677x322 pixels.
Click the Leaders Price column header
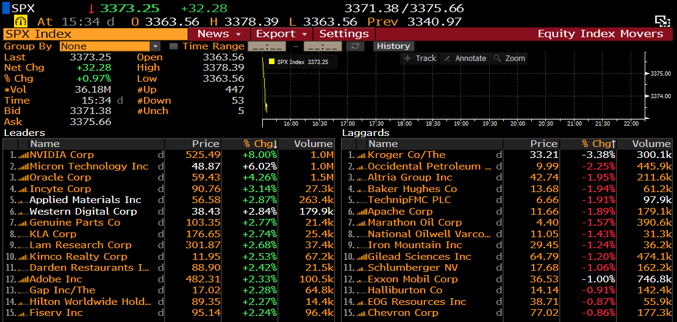(x=193, y=144)
